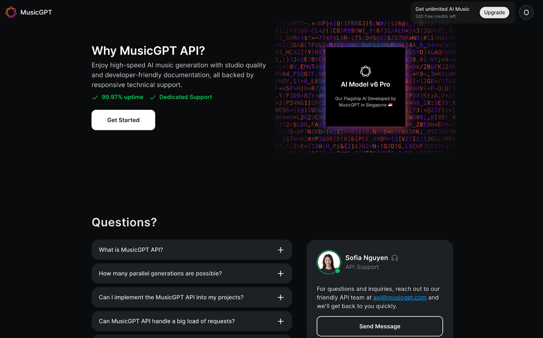This screenshot has width=543, height=338.
Task: Click the green online dot on Sofia's avatar
Action: click(x=337, y=270)
